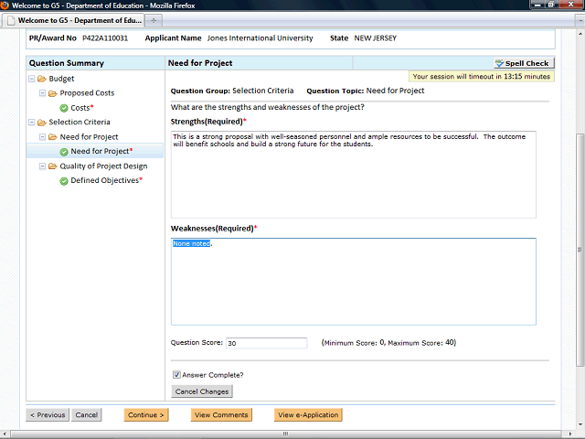The image size is (585, 439).
Task: Click the scroll left arrow at bottom
Action: 4,434
